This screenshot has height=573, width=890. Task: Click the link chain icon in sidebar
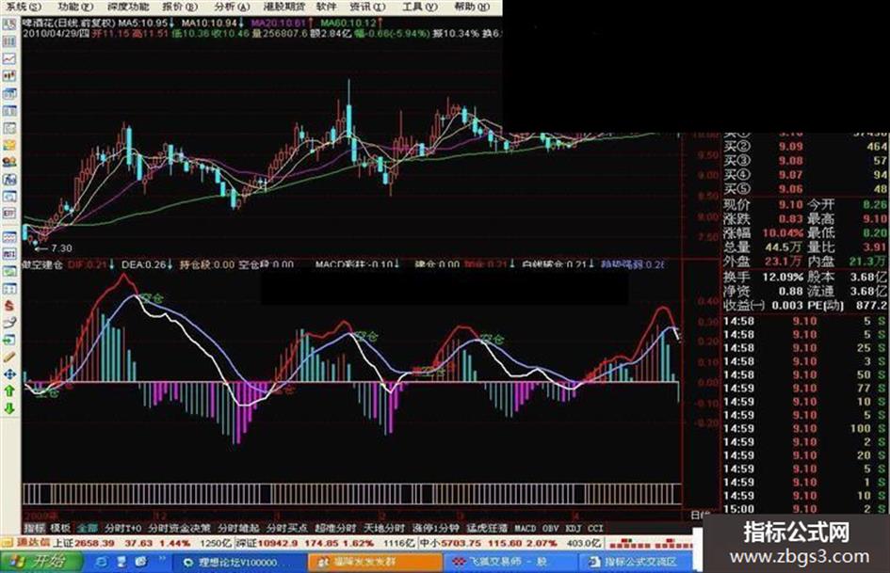click(x=9, y=323)
